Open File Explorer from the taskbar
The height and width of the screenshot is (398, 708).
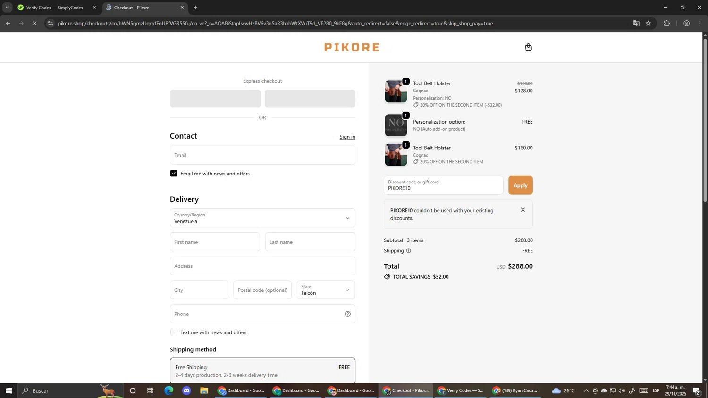204,390
